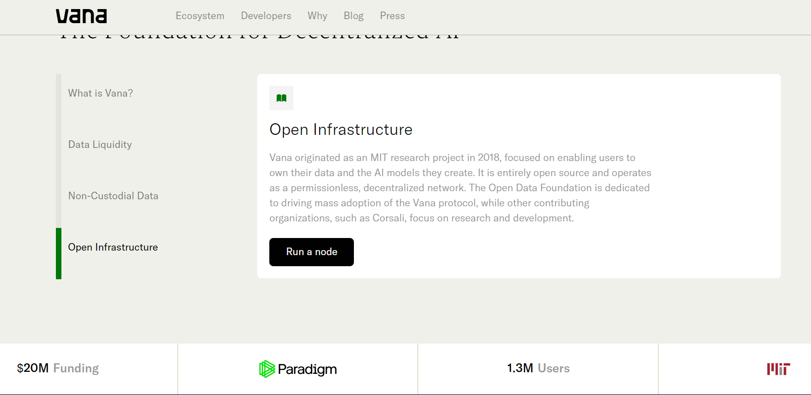
Task: Click the Vana logo in header
Action: (81, 16)
